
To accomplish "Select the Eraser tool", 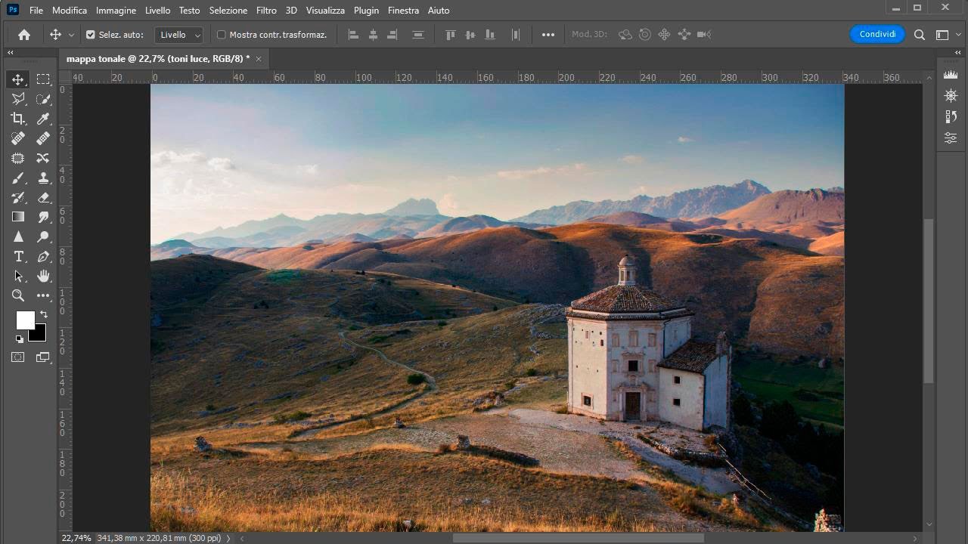I will (43, 197).
